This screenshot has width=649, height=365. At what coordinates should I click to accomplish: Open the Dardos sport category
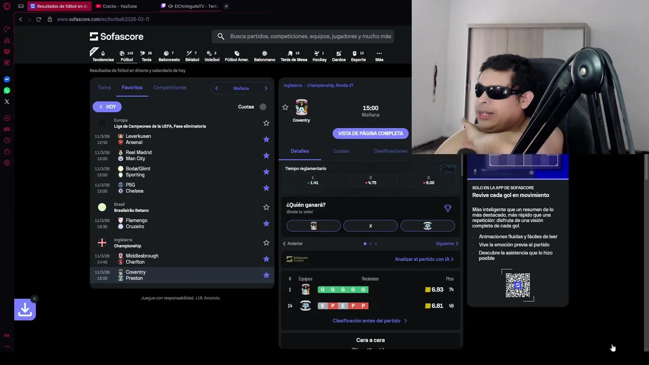[x=339, y=56]
